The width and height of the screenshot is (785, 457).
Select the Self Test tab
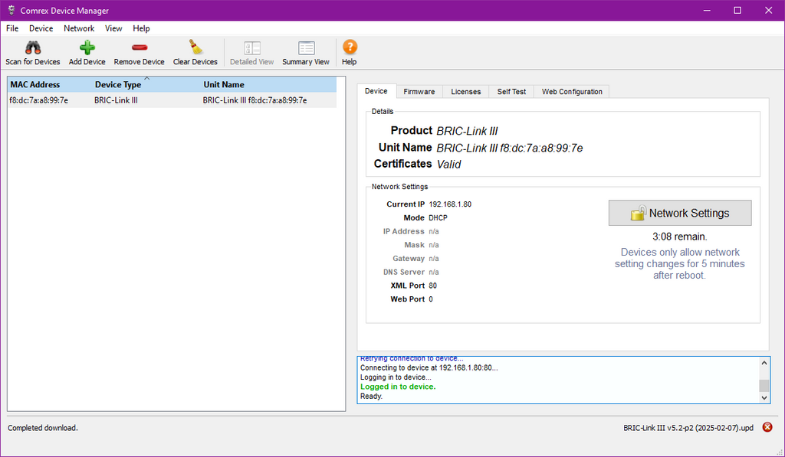(511, 92)
